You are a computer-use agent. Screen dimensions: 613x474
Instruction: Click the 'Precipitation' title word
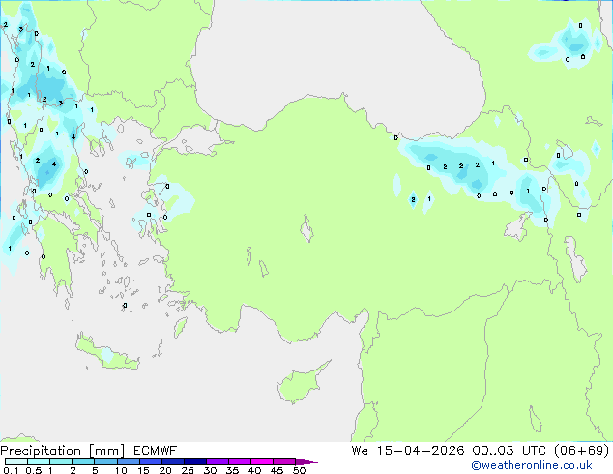pos(41,451)
